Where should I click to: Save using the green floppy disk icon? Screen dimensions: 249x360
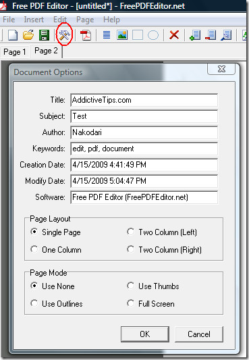click(44, 35)
